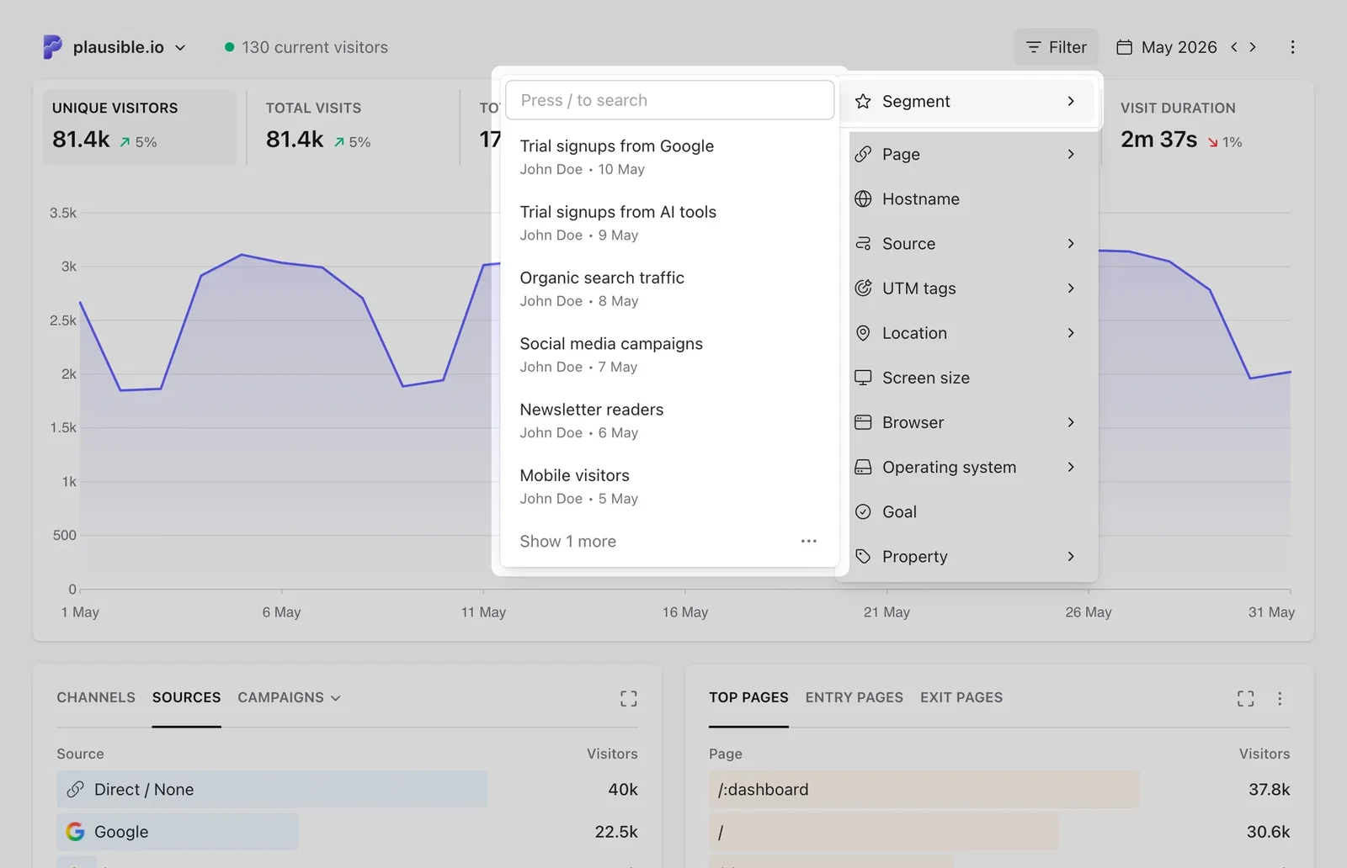This screenshot has width=1347, height=868.
Task: Select the Trial signups from AI tools segment
Action: pos(669,223)
